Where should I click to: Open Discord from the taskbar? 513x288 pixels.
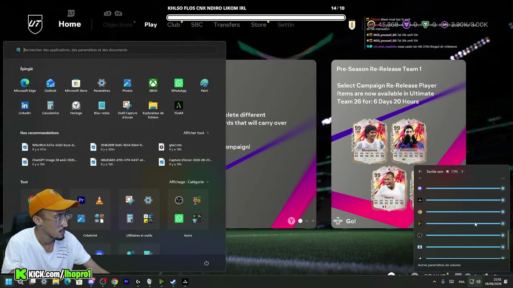tap(91, 282)
